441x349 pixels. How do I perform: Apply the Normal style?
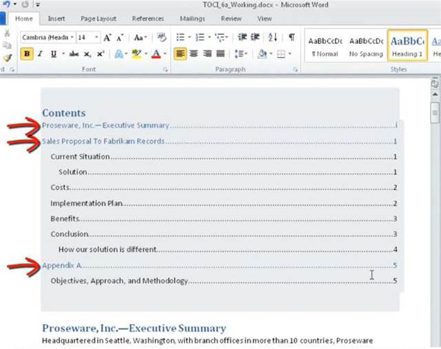click(325, 46)
